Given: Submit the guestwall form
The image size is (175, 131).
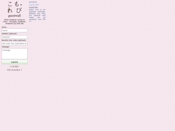Looking at the screenshot, I should click(15, 62).
